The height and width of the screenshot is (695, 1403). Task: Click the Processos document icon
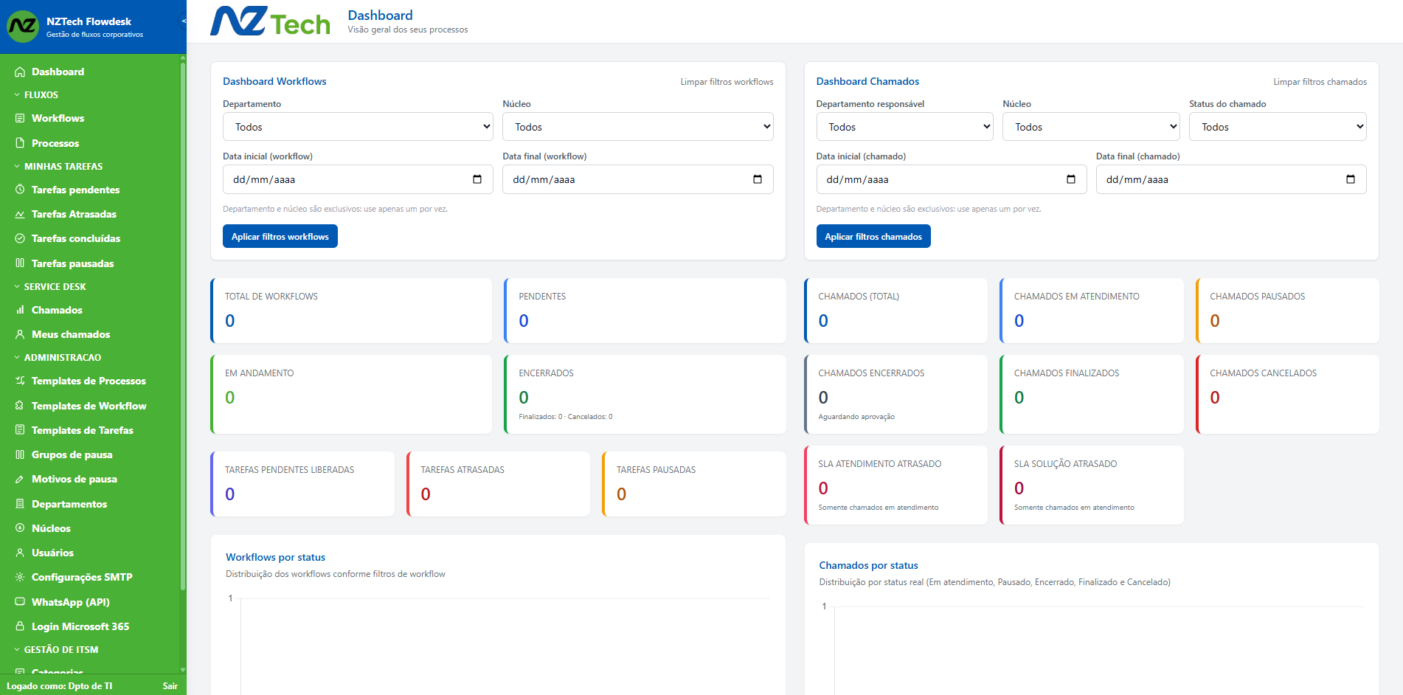[20, 143]
